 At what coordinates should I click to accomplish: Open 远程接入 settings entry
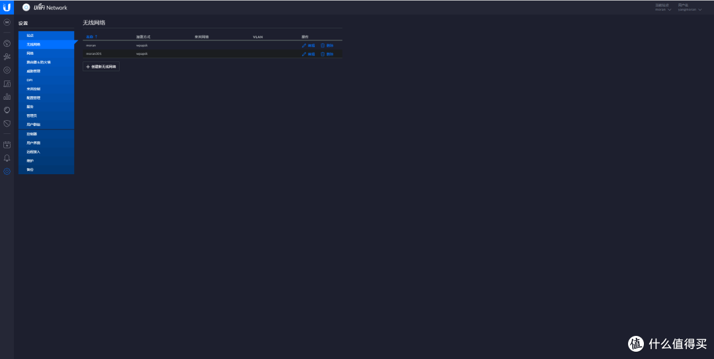[46, 152]
